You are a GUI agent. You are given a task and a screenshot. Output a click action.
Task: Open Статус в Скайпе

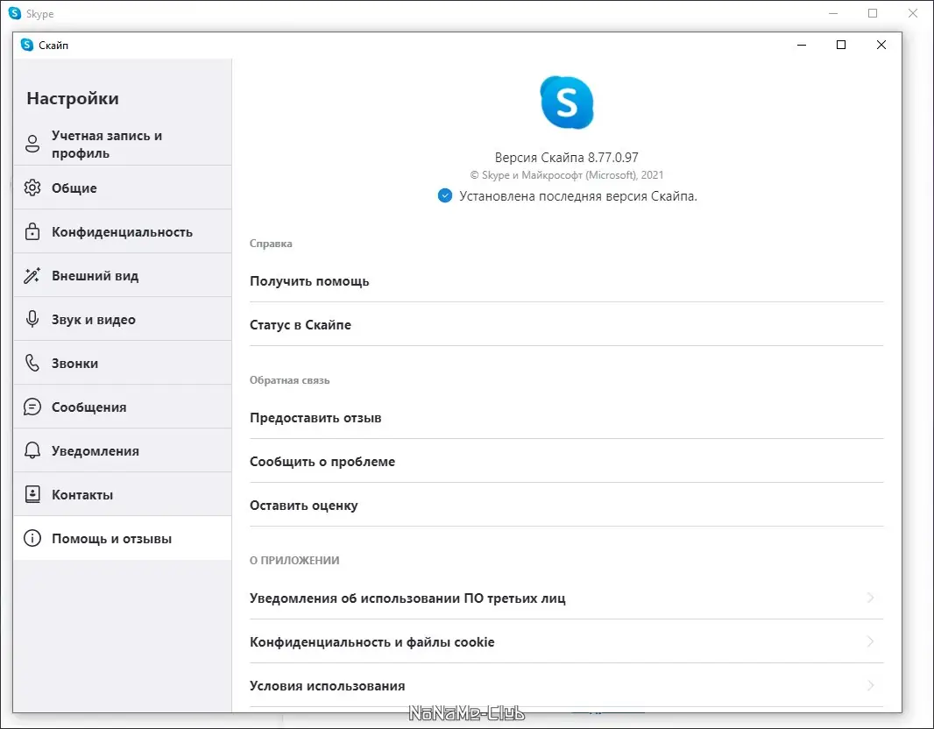(x=566, y=324)
